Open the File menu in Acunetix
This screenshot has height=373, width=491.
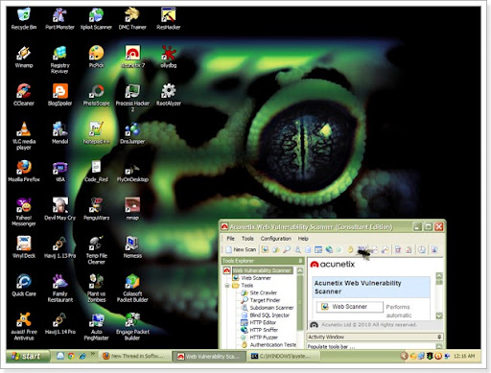pos(230,239)
